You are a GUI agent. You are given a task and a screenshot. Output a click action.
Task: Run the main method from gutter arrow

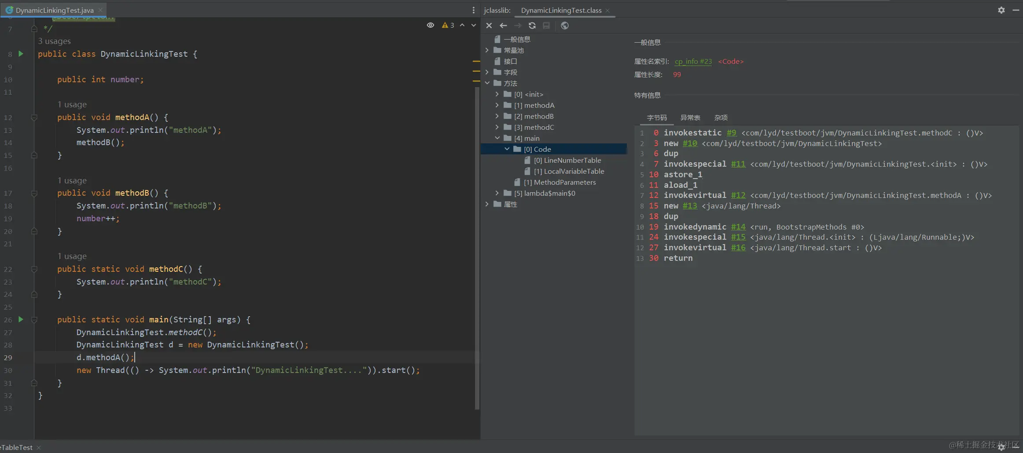pos(21,319)
